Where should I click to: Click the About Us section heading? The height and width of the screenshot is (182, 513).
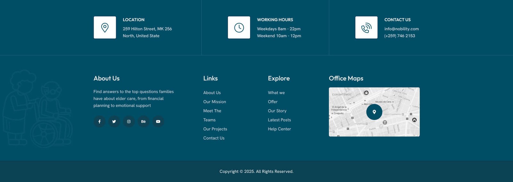106,78
